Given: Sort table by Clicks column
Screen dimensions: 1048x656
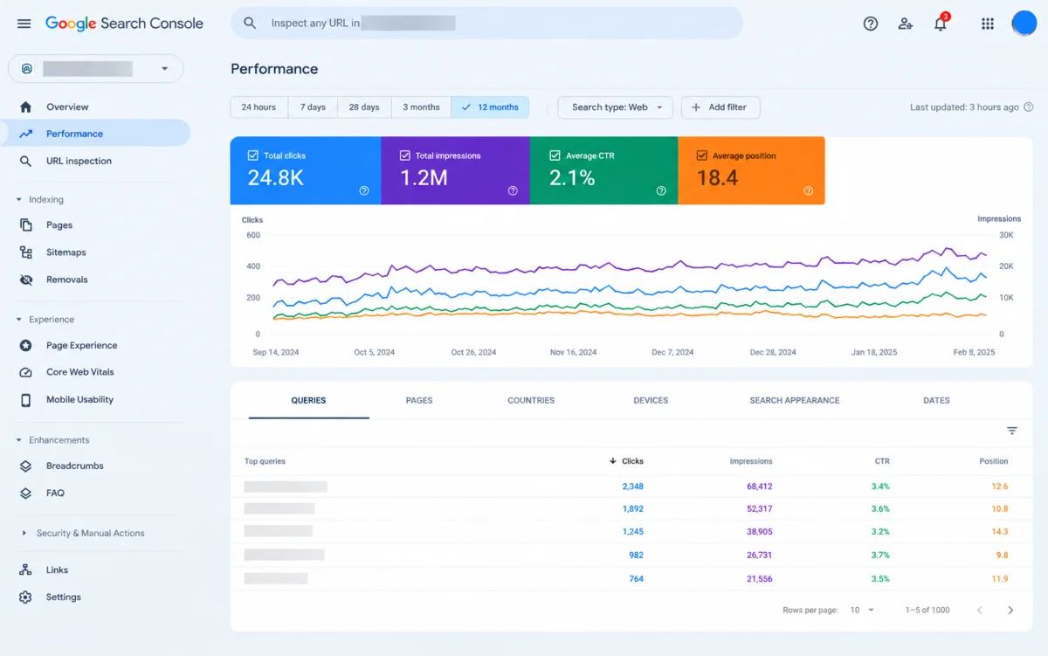Looking at the screenshot, I should (x=626, y=461).
